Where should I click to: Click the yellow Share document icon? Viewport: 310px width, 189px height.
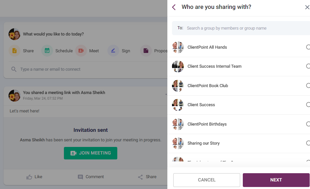[14, 51]
